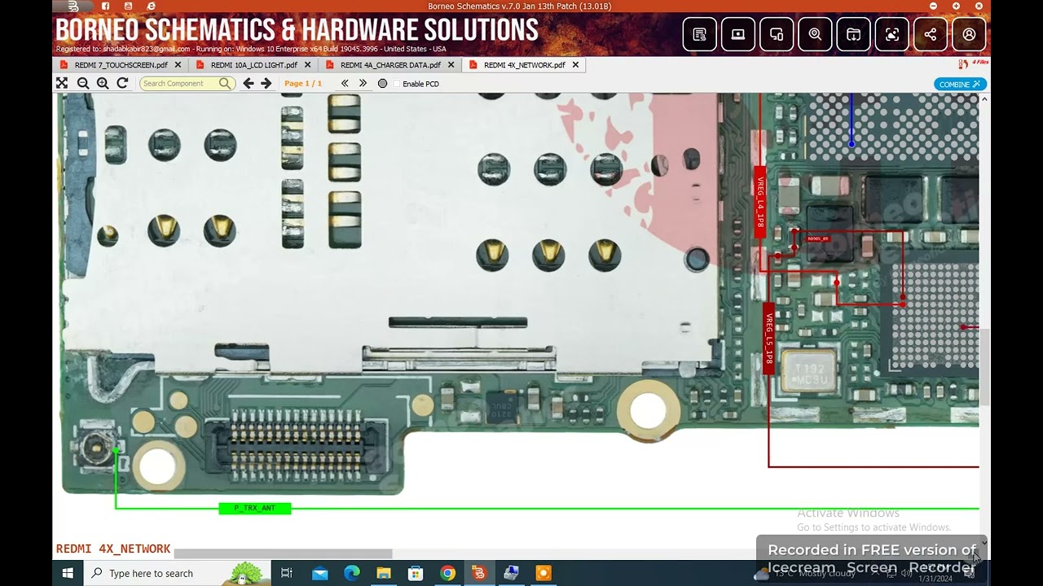Open the Windows Start menu
1043x586 pixels.
68,573
